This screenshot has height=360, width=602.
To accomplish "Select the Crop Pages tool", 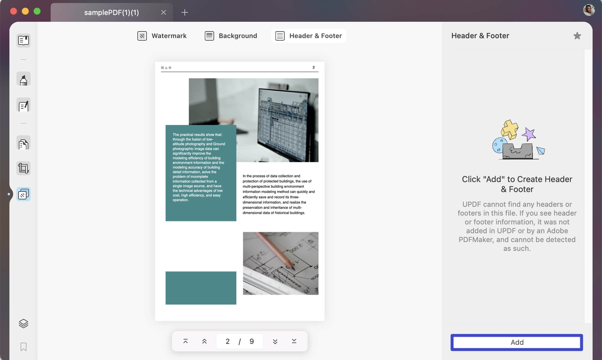I will (x=24, y=168).
